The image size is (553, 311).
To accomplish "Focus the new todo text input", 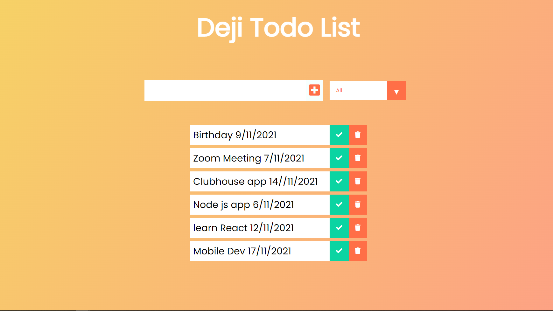I will [226, 90].
